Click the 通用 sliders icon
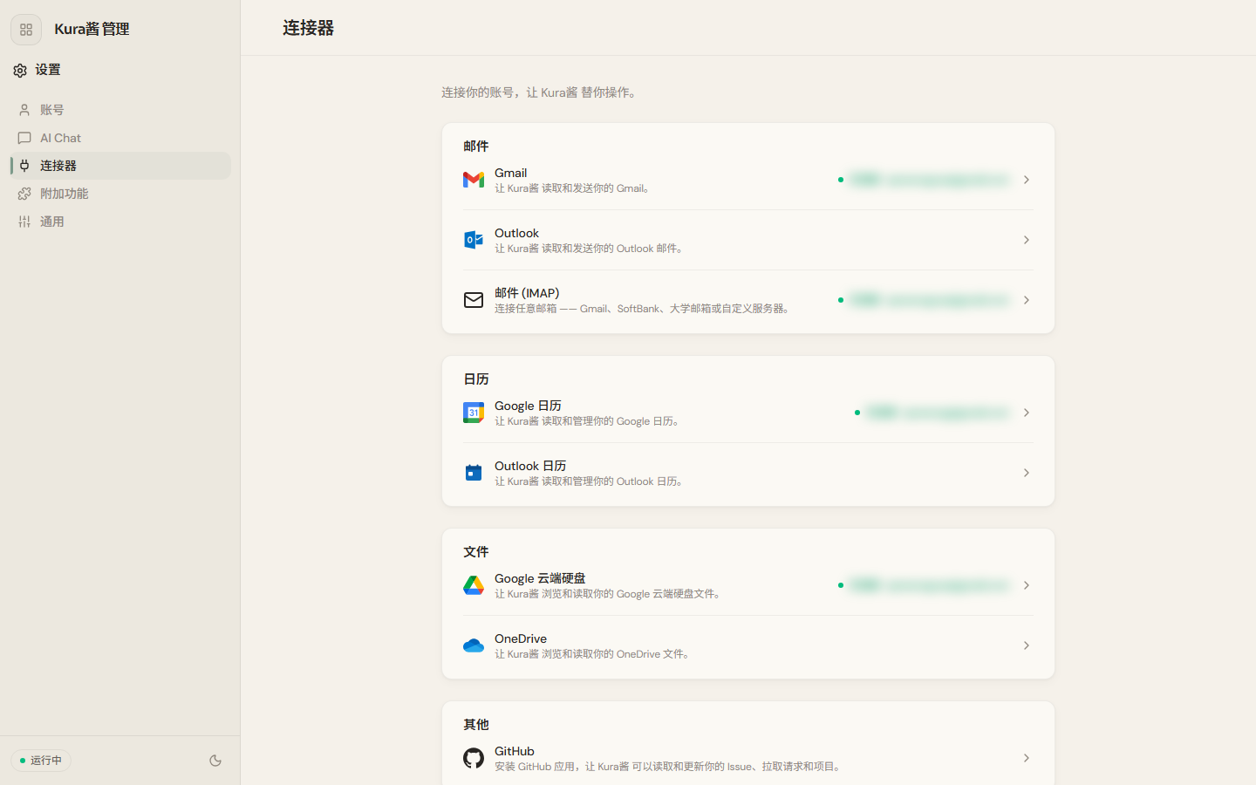 pos(24,222)
